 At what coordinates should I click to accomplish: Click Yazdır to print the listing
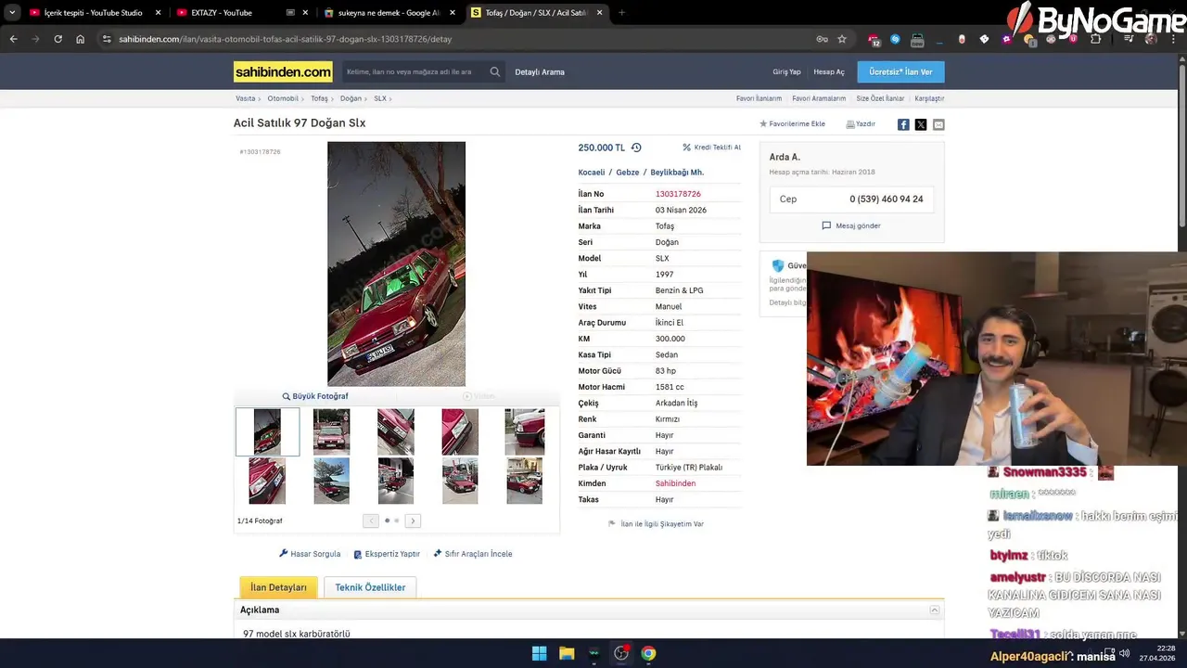(861, 123)
